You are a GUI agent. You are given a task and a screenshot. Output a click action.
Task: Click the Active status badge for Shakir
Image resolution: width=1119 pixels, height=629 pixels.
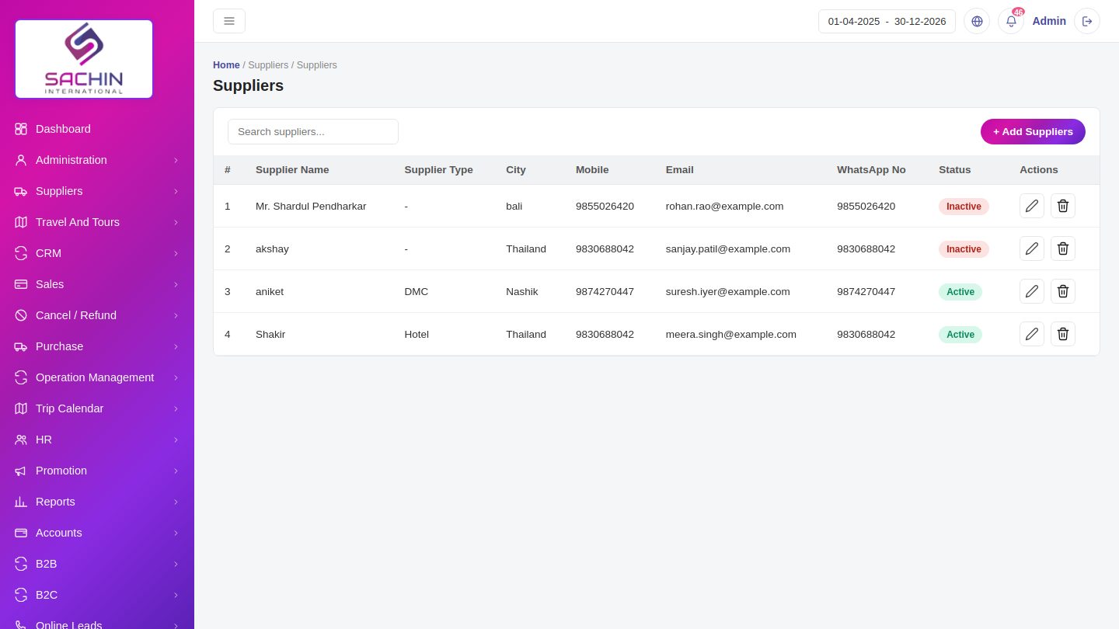point(960,335)
